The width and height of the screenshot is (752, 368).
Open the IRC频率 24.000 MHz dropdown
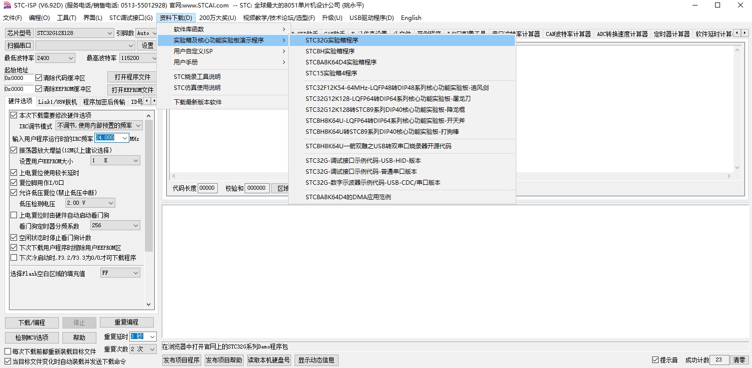pyautogui.click(x=112, y=138)
